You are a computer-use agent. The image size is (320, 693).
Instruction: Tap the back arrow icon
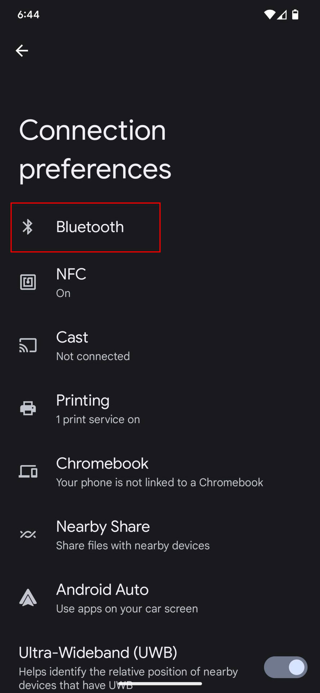pos(22,51)
